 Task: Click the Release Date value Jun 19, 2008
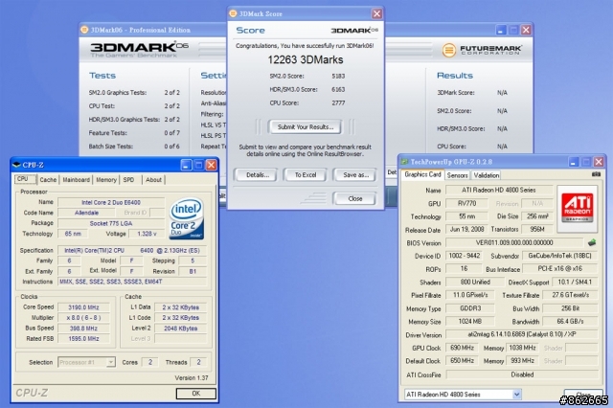click(x=466, y=230)
